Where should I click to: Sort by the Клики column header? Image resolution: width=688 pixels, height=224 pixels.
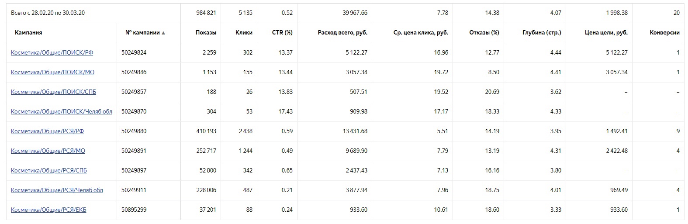point(244,33)
